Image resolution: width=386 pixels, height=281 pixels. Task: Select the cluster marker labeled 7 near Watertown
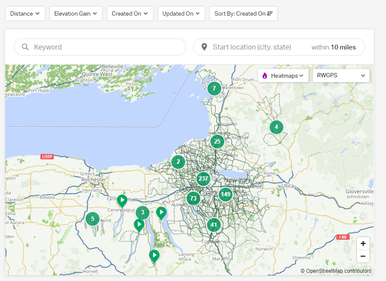point(214,88)
